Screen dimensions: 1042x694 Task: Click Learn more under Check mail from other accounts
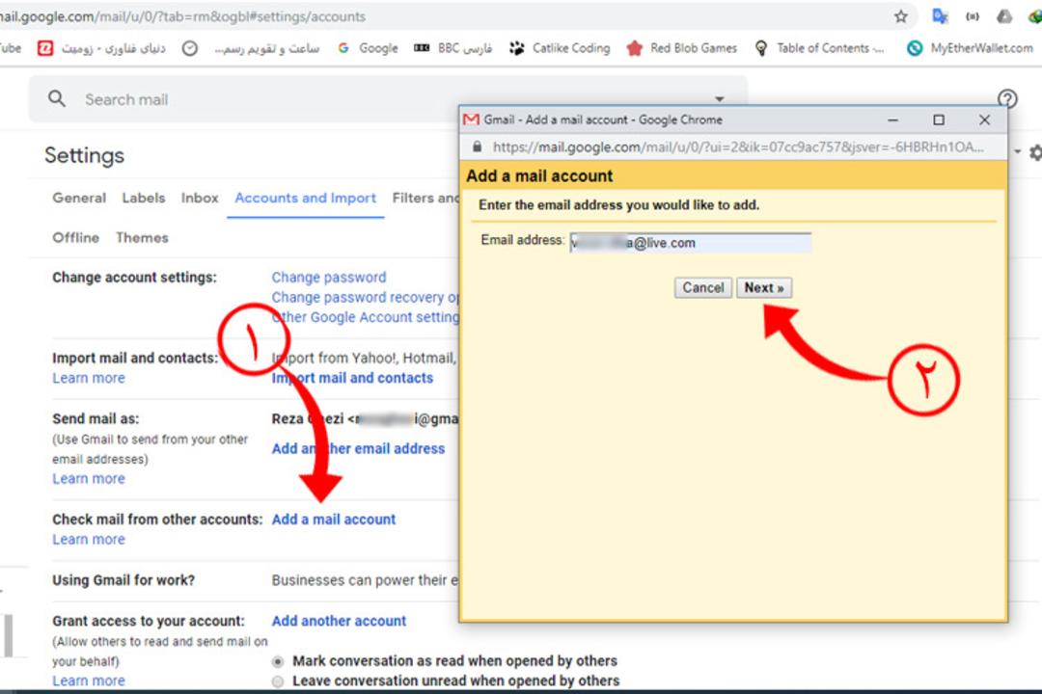point(89,539)
